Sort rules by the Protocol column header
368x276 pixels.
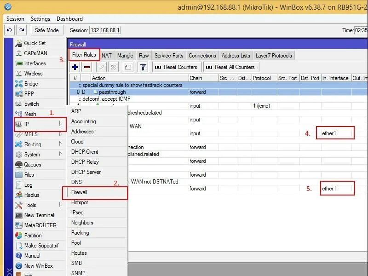click(x=264, y=78)
